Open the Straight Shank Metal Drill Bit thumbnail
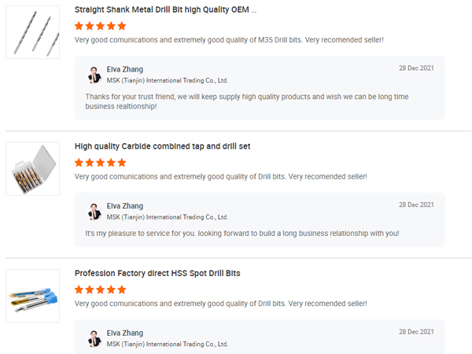Viewport: 472px width, 354px height. (32, 32)
